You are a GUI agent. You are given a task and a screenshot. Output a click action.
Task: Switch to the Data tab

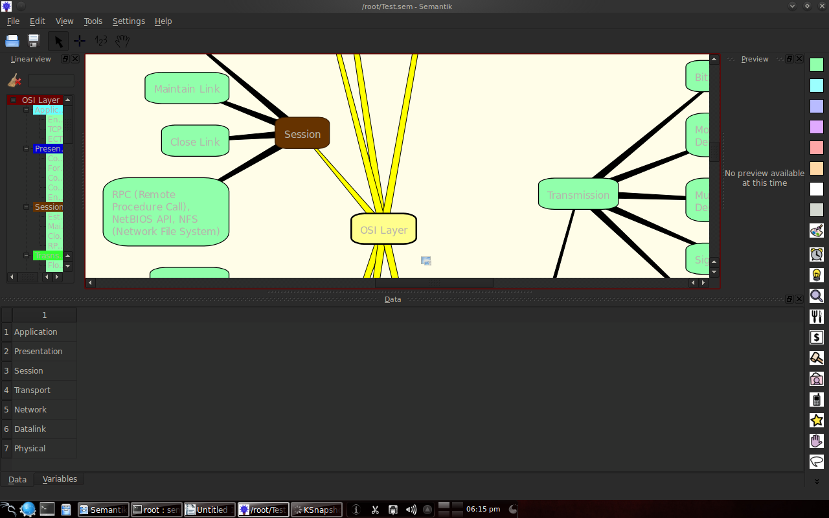coord(17,480)
